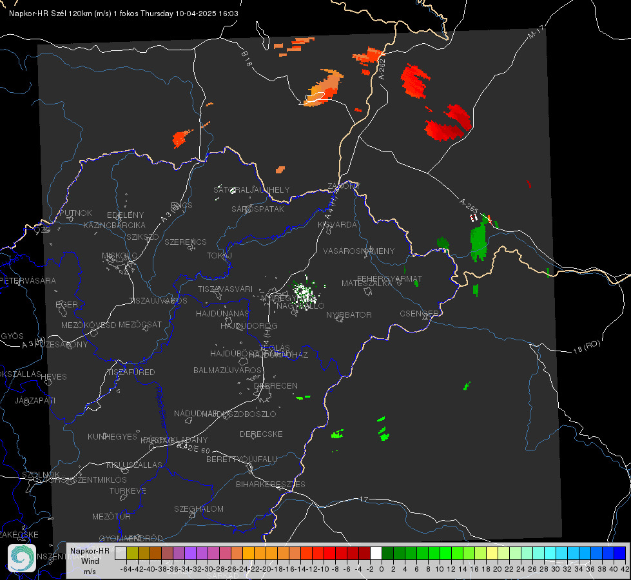Pick the cyan swatch between 28 and 30

(x=550, y=553)
